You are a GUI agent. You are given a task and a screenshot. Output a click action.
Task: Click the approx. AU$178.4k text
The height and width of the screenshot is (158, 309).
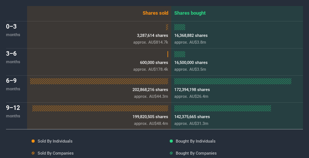151,69
